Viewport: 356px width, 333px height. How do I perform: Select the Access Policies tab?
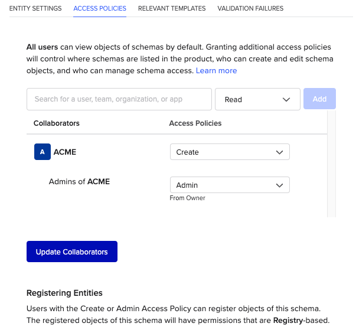(x=100, y=9)
